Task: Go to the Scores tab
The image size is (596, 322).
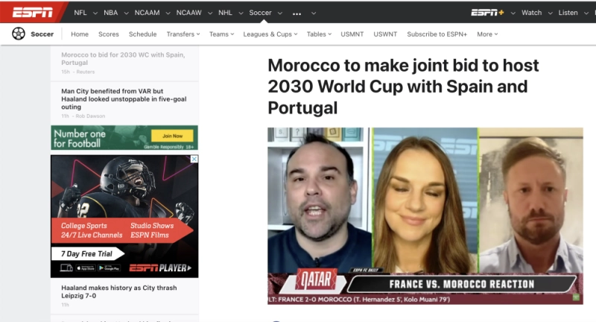Action: [109, 34]
